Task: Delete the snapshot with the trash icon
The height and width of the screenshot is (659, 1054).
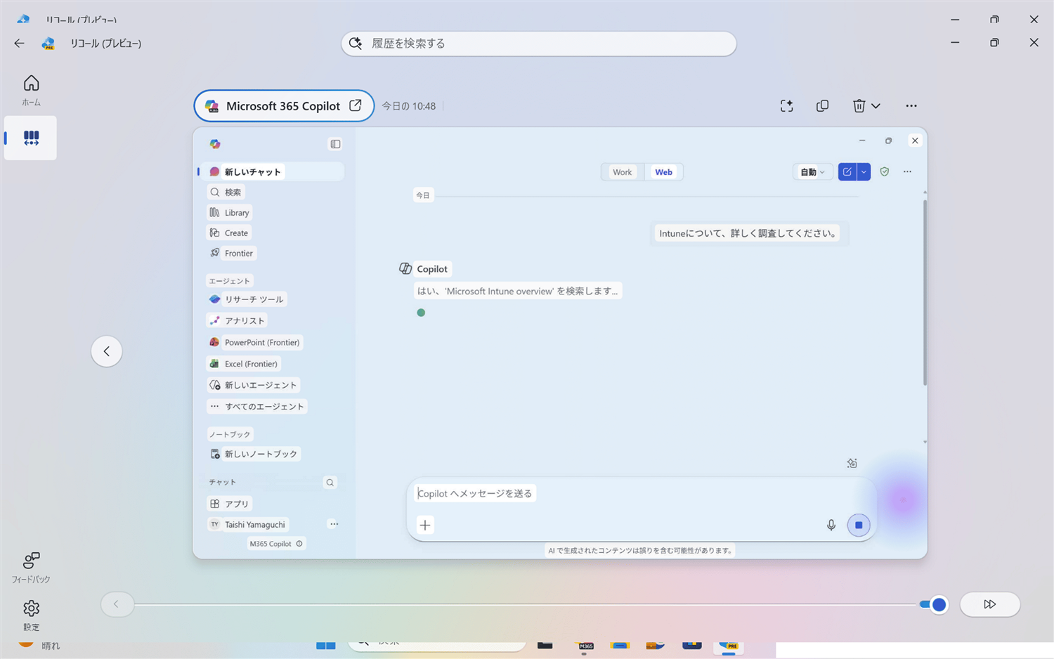Action: pos(859,106)
